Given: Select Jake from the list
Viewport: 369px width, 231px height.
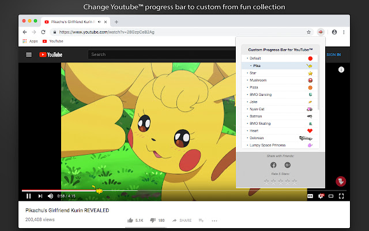Looking at the screenshot, I should click(279, 102).
